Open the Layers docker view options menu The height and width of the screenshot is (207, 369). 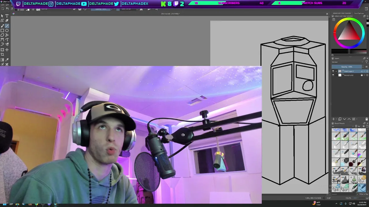click(x=367, y=67)
